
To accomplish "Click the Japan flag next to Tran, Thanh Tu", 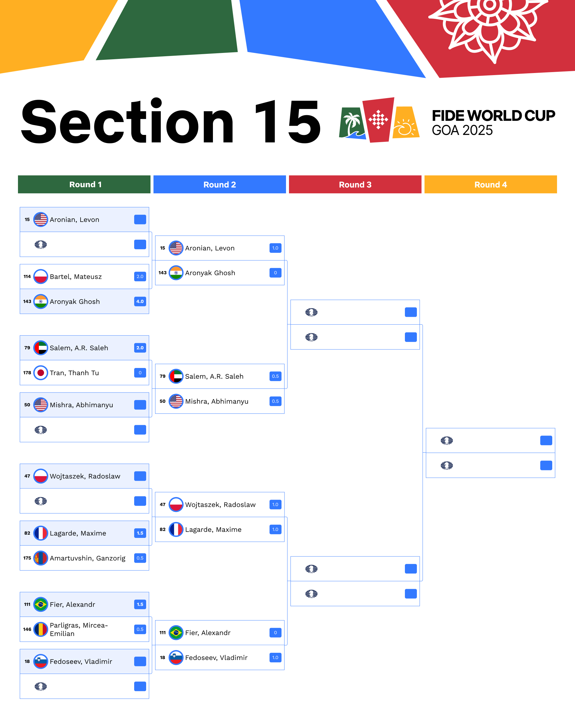I will (41, 373).
